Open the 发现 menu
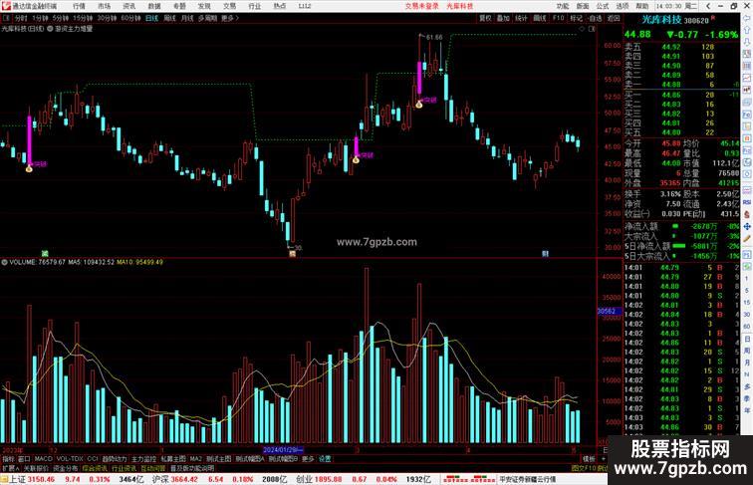This screenshot has height=485, width=753. (204, 6)
